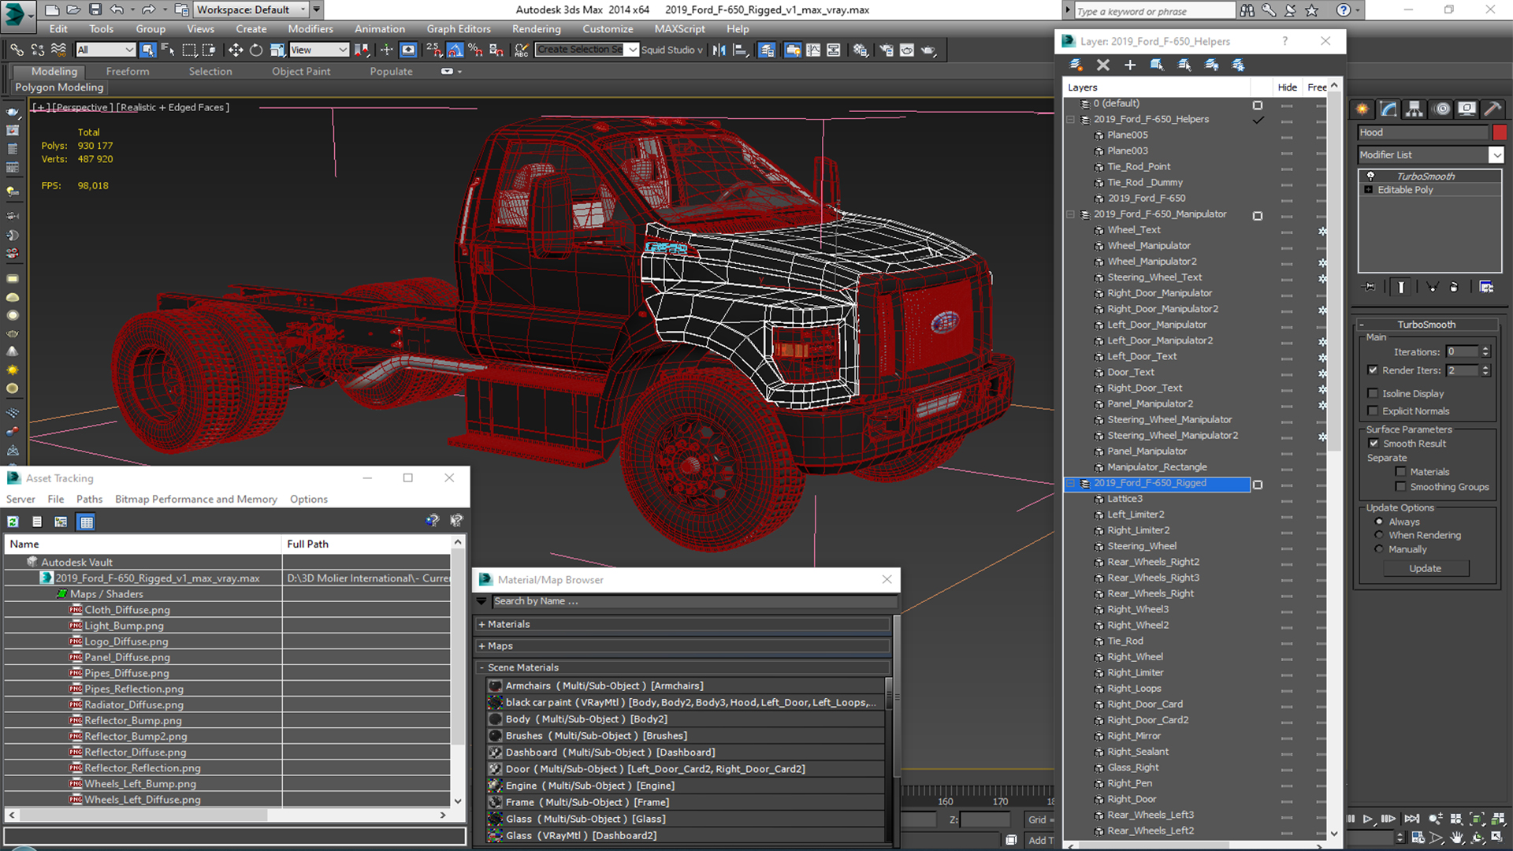Click Add Selected Objects plus icon
This screenshot has height=851, width=1513.
click(x=1130, y=65)
